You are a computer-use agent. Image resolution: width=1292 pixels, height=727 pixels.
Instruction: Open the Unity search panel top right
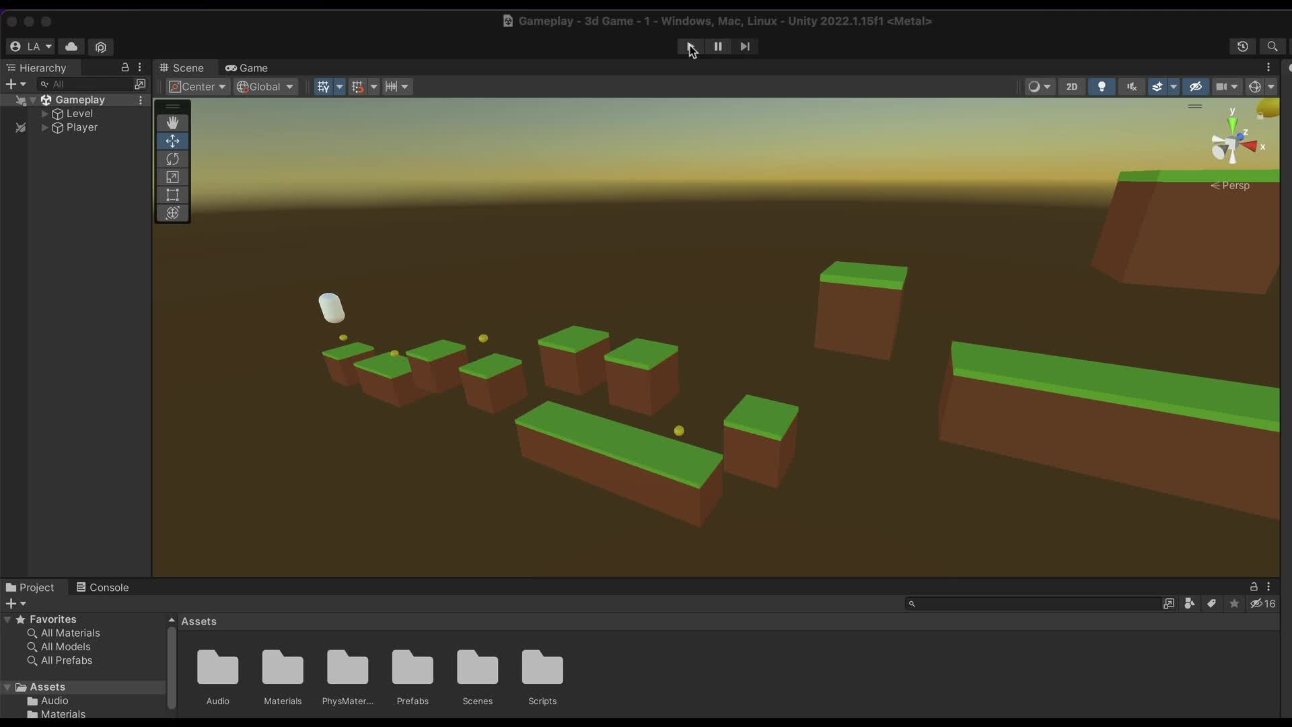(1273, 46)
